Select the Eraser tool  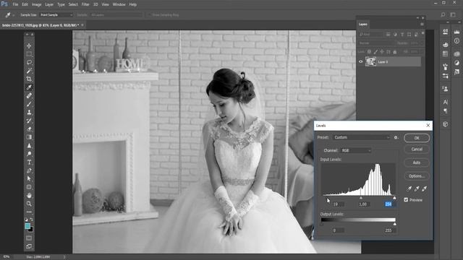coord(29,129)
